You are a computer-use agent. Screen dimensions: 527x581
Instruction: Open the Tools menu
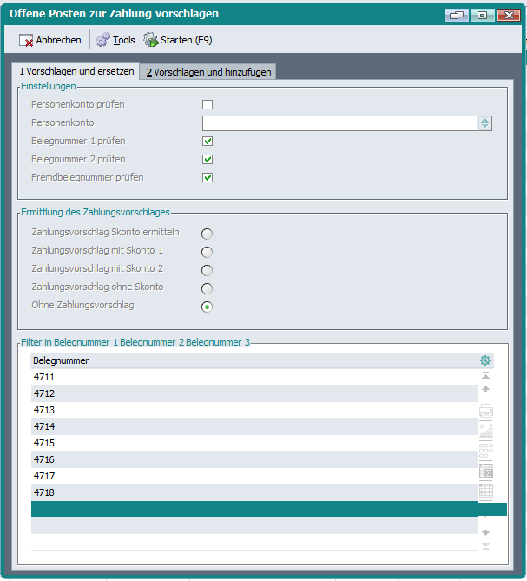click(115, 40)
